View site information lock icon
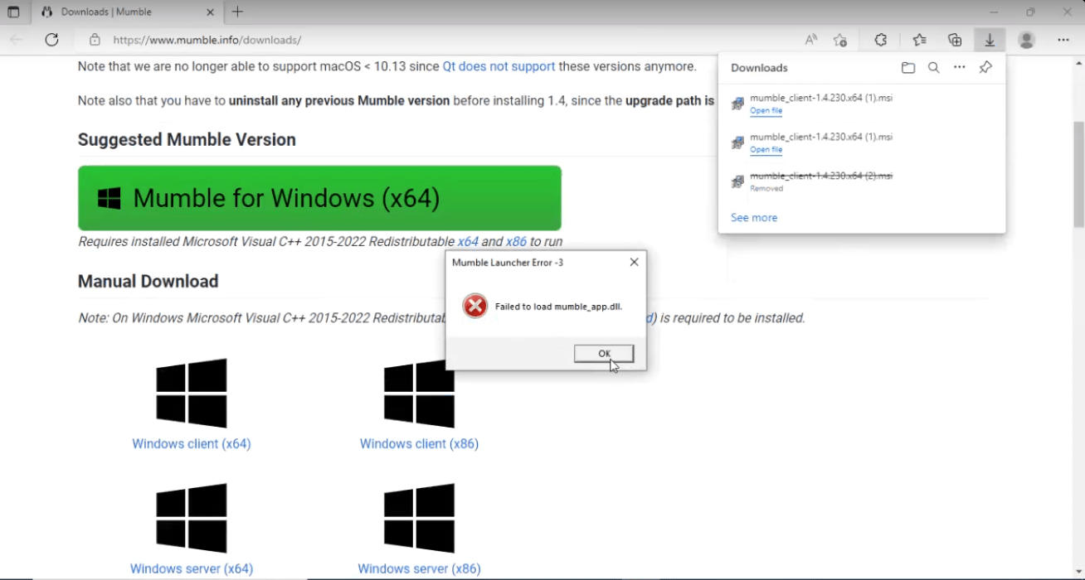The width and height of the screenshot is (1085, 580). [95, 40]
